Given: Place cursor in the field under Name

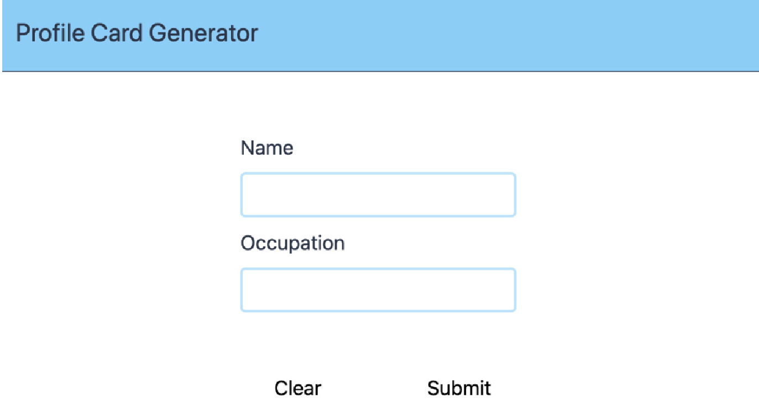Looking at the screenshot, I should coord(378,195).
